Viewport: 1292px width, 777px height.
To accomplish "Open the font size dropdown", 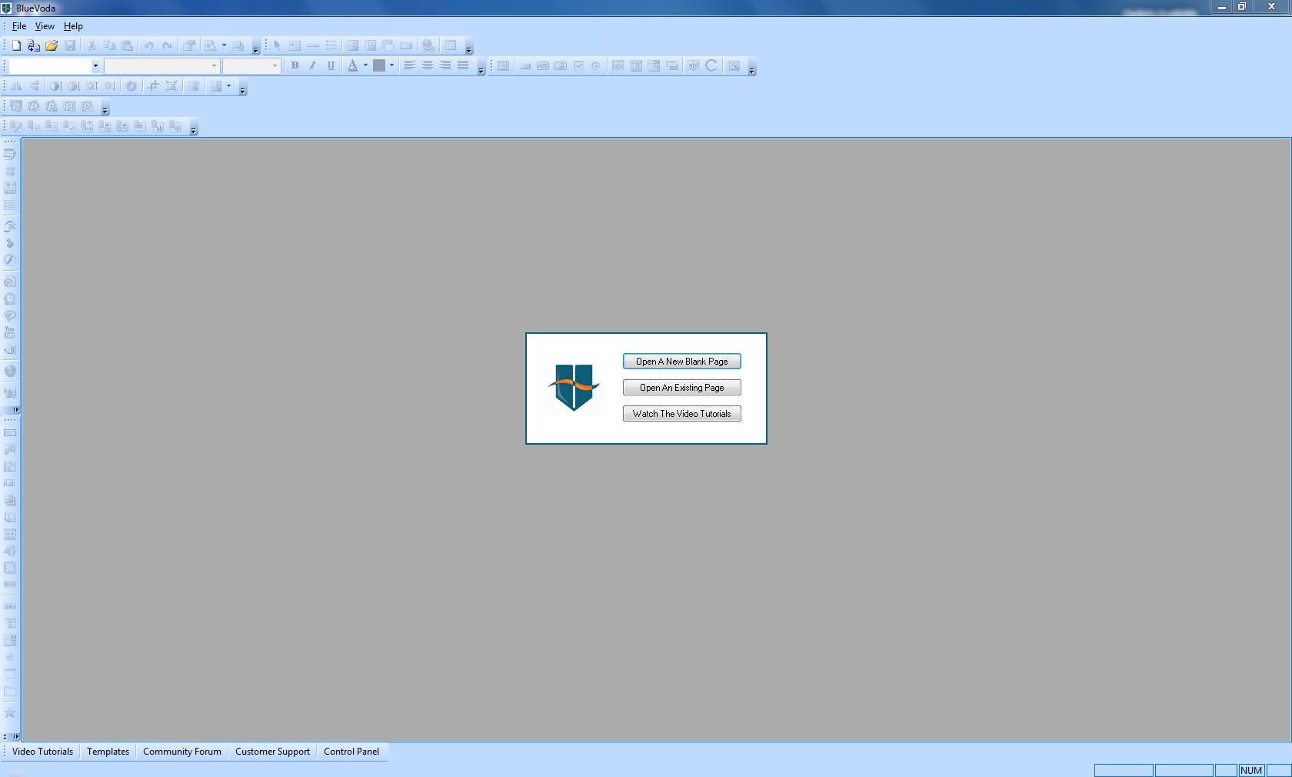I will coord(275,66).
